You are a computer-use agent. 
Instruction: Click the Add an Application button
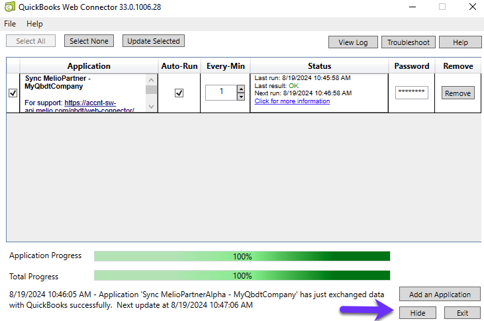pyautogui.click(x=440, y=295)
